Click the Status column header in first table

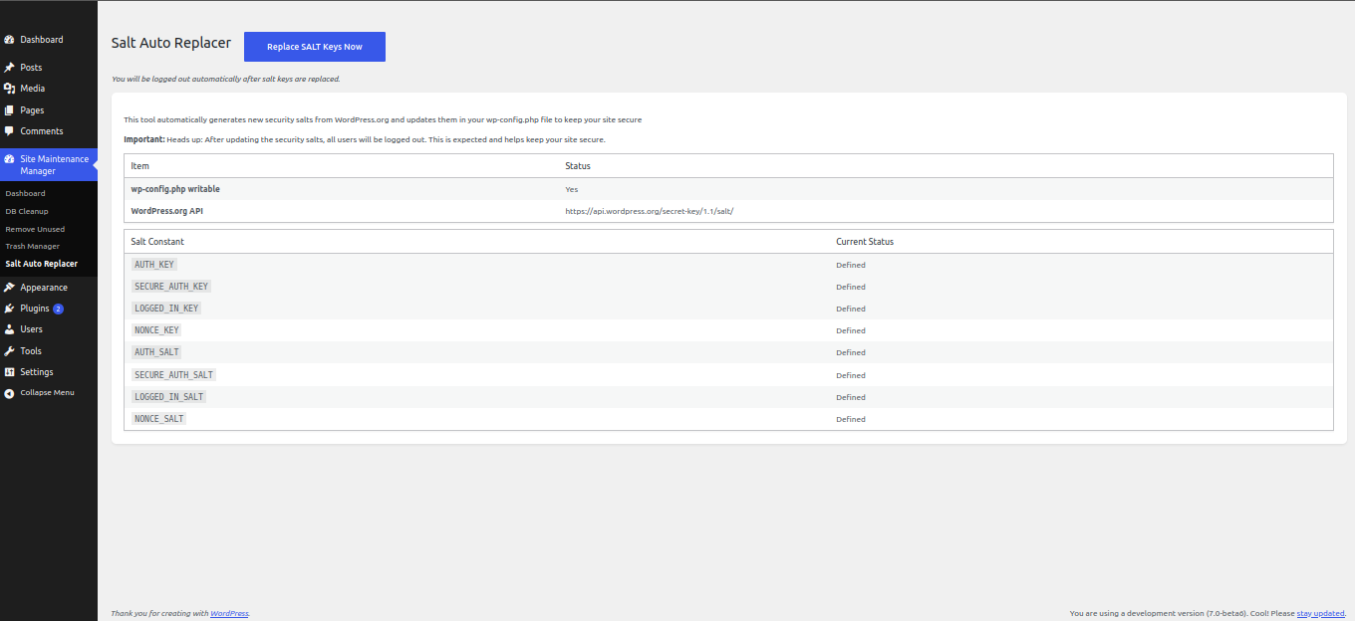pyautogui.click(x=578, y=166)
